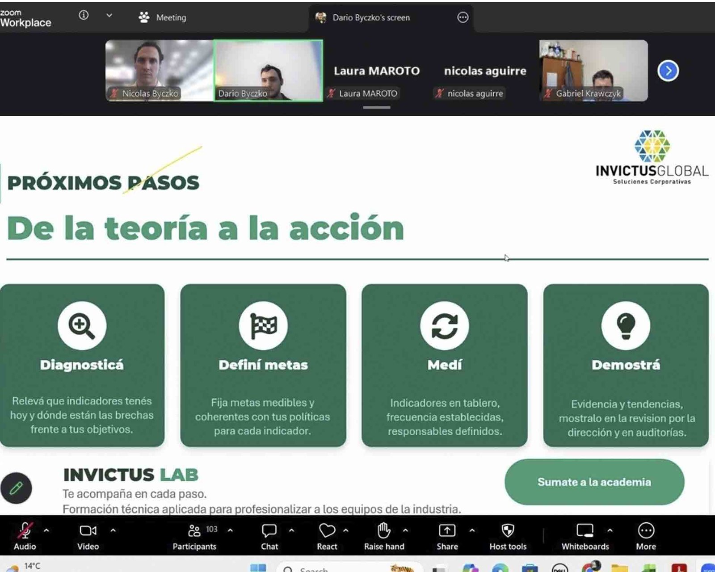Start screen Share
The height and width of the screenshot is (572, 715).
(x=447, y=536)
